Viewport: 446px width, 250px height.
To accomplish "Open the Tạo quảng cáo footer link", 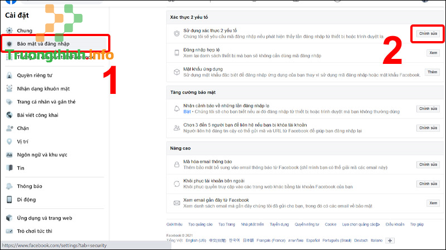I will click(200, 224).
